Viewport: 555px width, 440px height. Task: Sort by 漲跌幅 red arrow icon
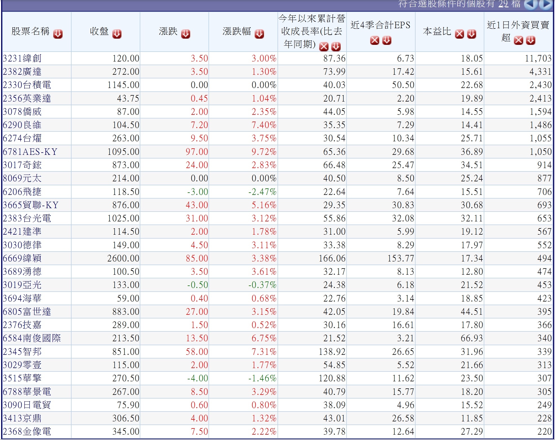259,34
